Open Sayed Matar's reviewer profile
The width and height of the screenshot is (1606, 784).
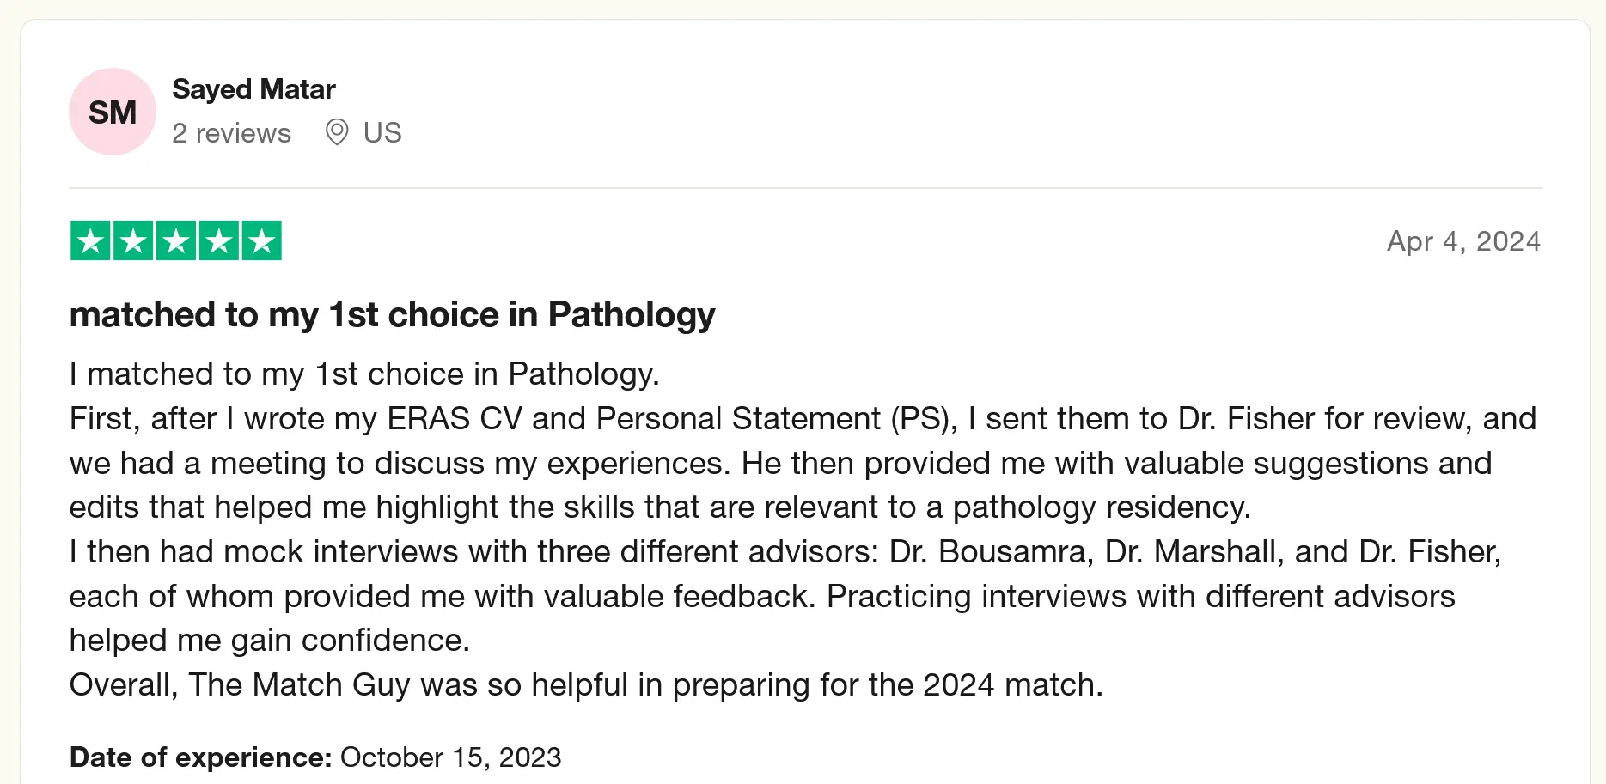[253, 89]
